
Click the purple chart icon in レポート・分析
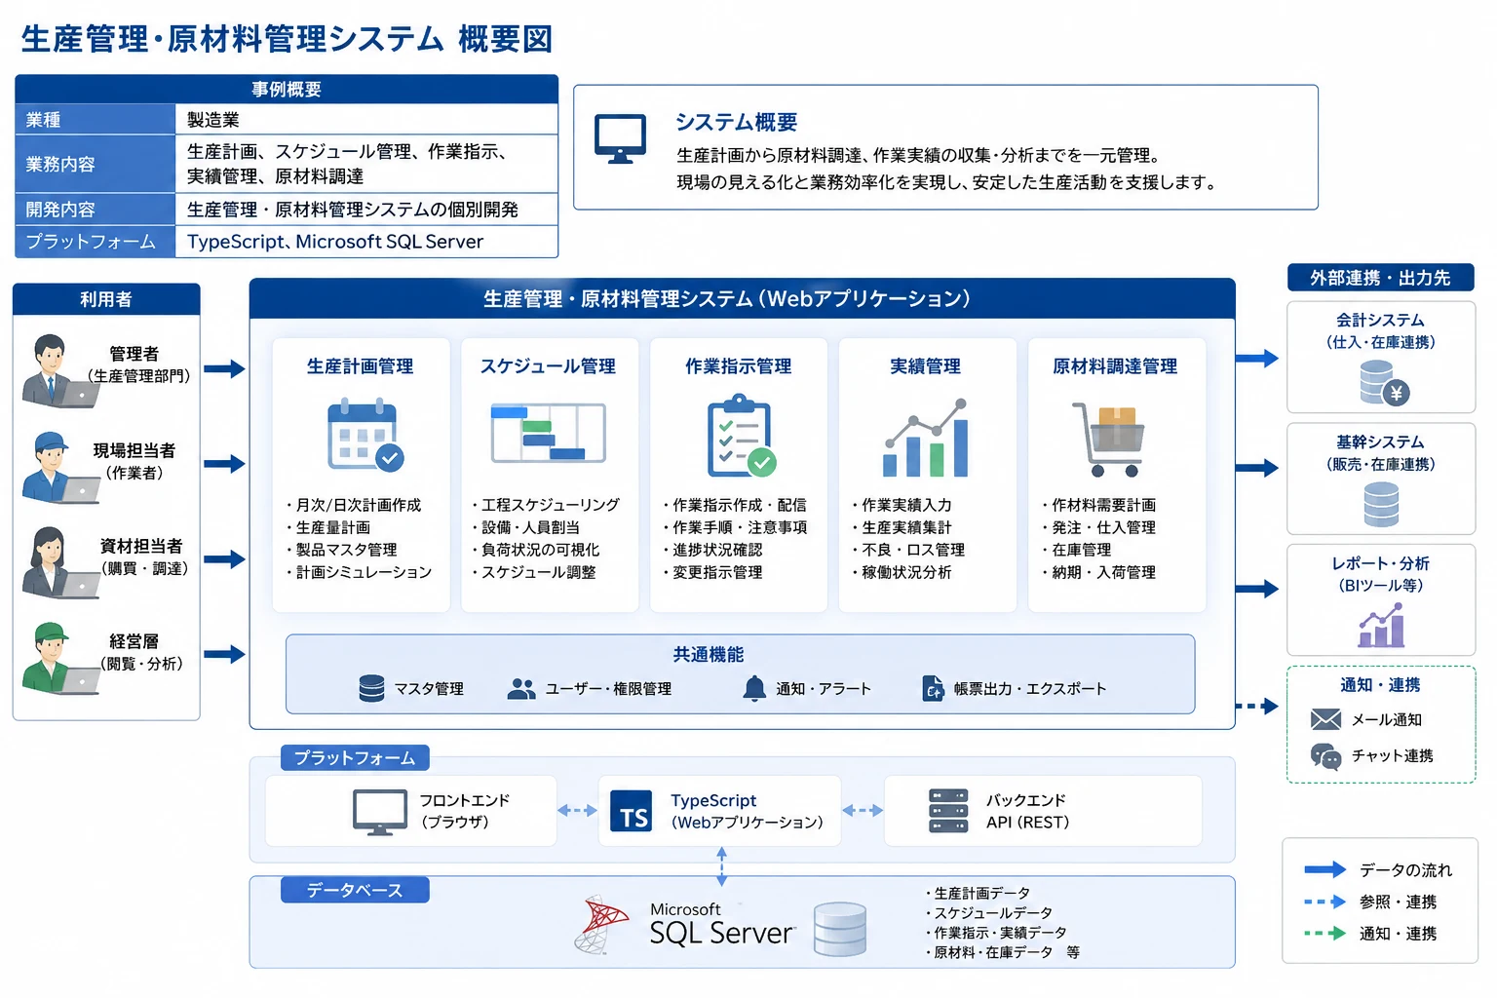(x=1381, y=625)
